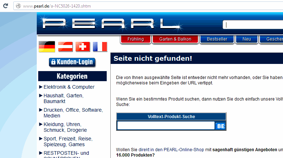Click the sagenhaft günstigen Angeboten text
This screenshot has height=158, width=283.
click(245, 149)
